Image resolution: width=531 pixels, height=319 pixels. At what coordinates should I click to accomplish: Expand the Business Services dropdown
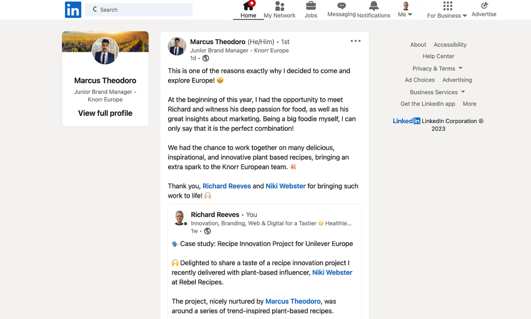click(x=437, y=92)
